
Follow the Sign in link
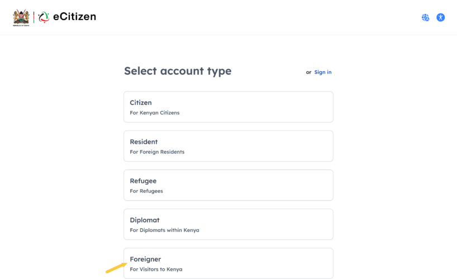(323, 72)
